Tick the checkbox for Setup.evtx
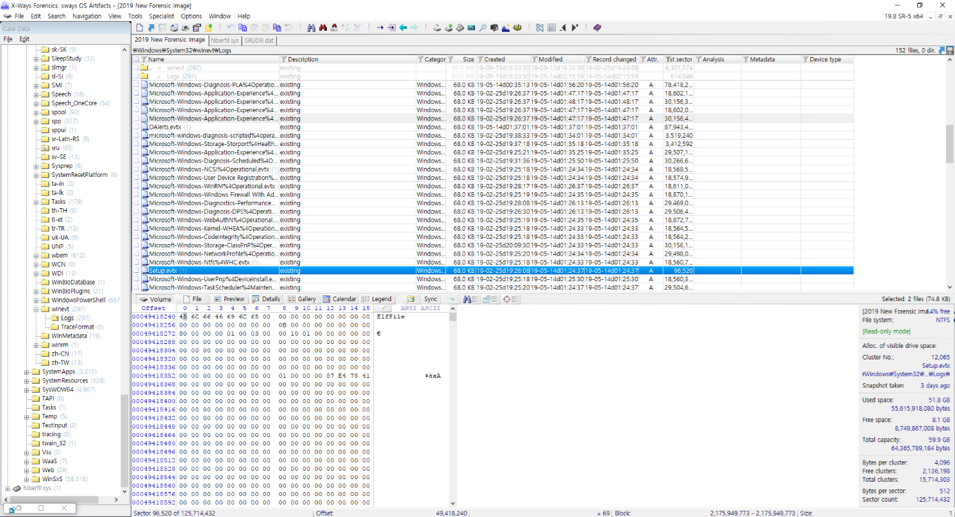Viewport: 955px width, 517px height. click(137, 271)
